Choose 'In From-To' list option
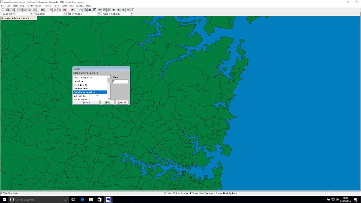 (x=90, y=96)
